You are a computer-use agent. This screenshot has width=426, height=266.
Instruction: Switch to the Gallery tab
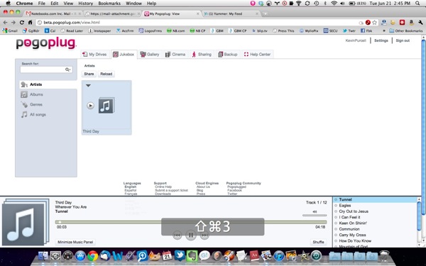(150, 55)
